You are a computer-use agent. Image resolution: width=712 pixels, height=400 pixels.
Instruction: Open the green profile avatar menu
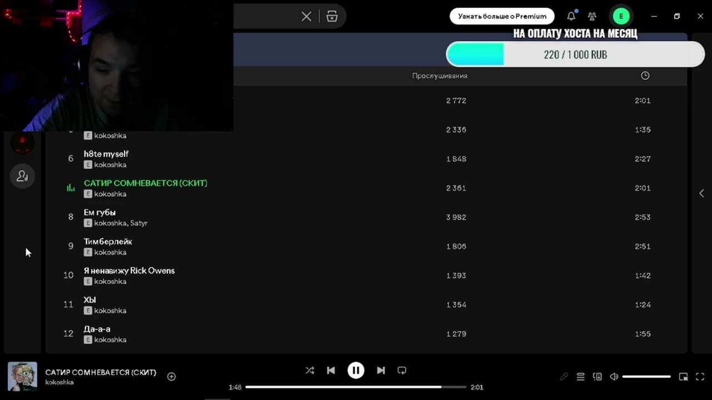[621, 16]
